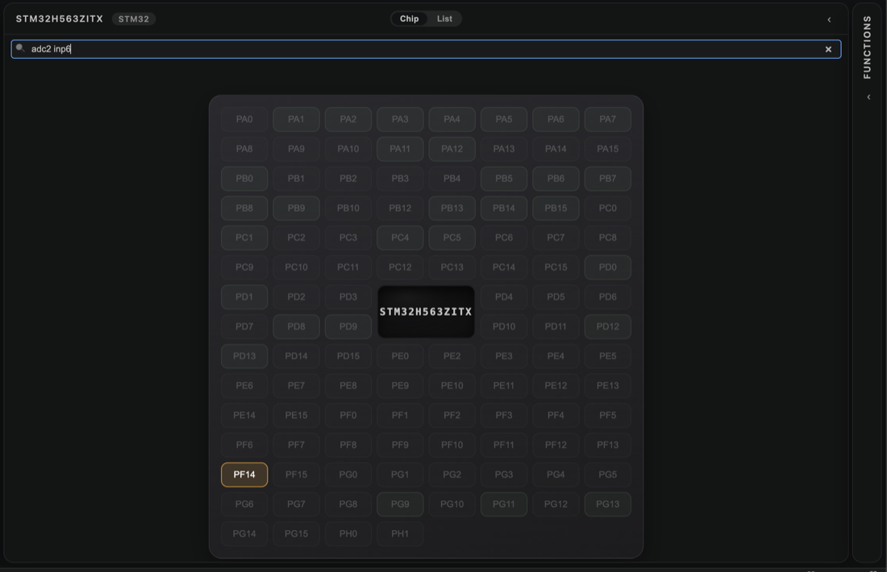Select pin PF0
The height and width of the screenshot is (572, 887).
click(348, 416)
